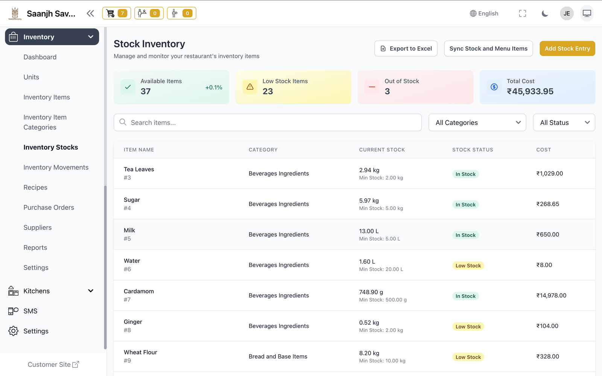Image resolution: width=602 pixels, height=376 pixels.
Task: Click Export to Excel button
Action: [x=406, y=49]
